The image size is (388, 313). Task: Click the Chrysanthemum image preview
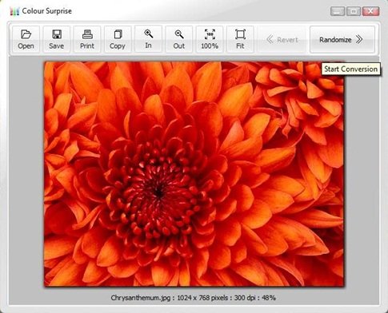point(194,174)
